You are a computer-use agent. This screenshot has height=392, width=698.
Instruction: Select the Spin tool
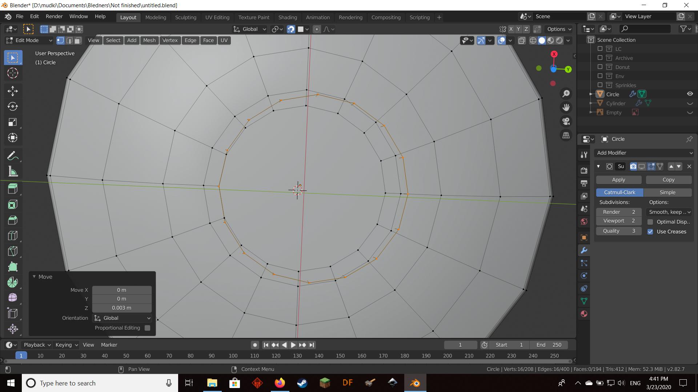13,282
